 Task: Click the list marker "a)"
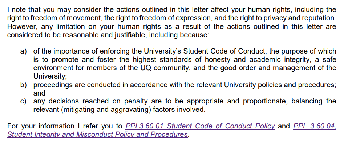tap(23, 51)
